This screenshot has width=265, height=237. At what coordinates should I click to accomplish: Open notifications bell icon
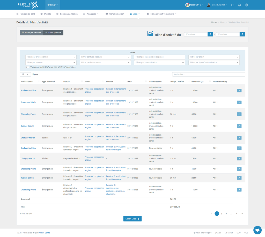click(240, 5)
